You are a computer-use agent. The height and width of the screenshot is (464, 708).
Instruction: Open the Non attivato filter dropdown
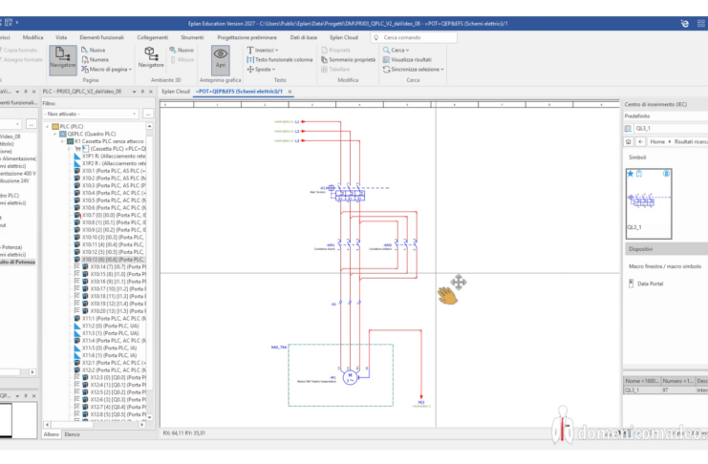[x=91, y=114]
